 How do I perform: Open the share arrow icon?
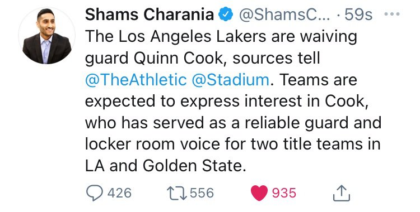(x=342, y=193)
